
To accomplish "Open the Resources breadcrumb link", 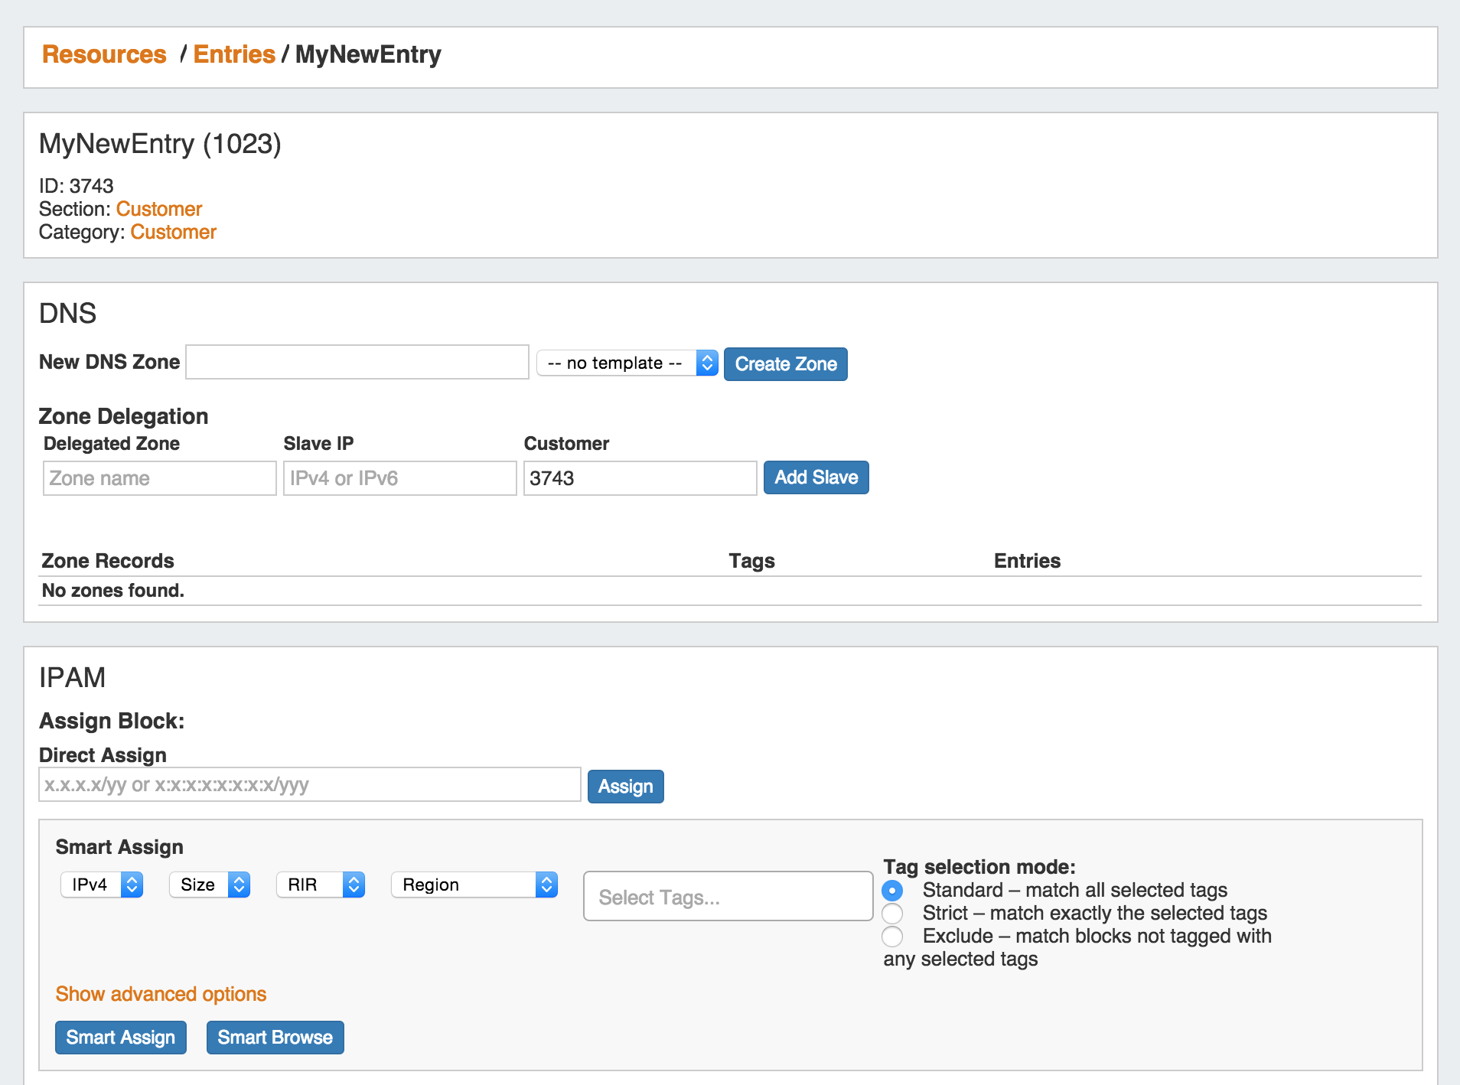I will pos(104,54).
